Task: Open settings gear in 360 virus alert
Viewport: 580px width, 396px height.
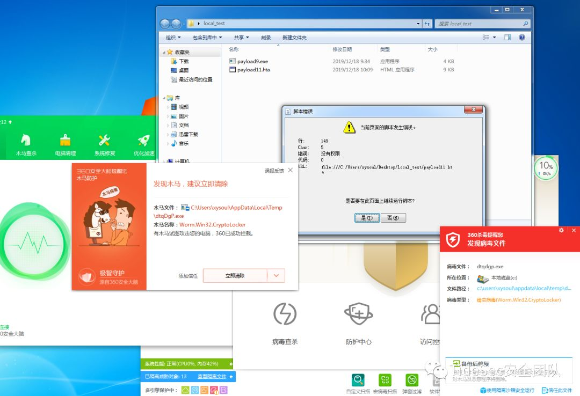Action: click(561, 230)
